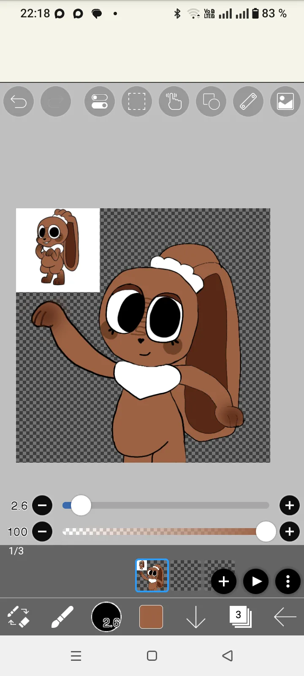Open the layers panel showing 3
The image size is (304, 676).
tap(240, 617)
